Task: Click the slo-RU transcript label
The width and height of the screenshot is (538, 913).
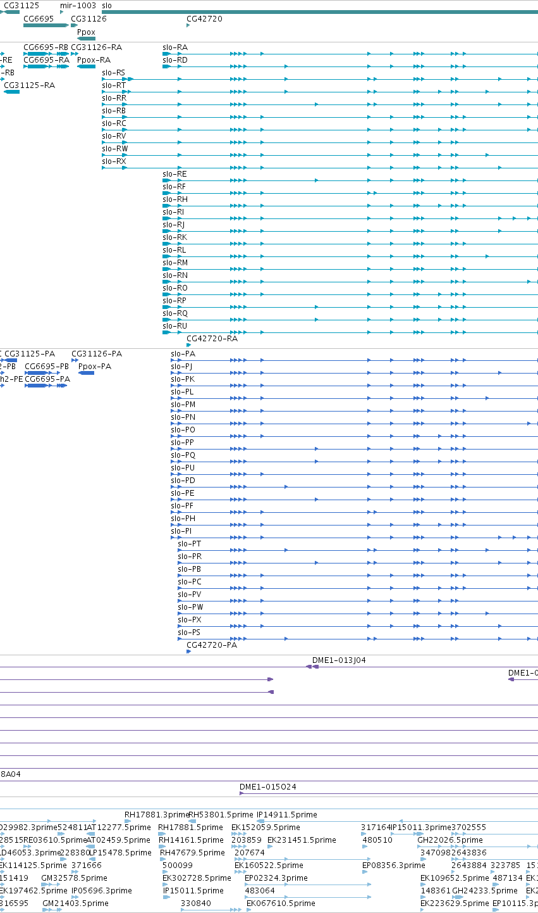Action: [x=174, y=326]
